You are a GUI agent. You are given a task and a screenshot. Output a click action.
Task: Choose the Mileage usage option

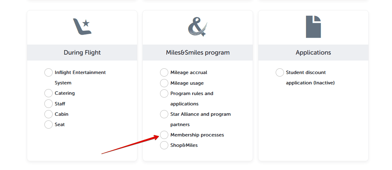164,83
